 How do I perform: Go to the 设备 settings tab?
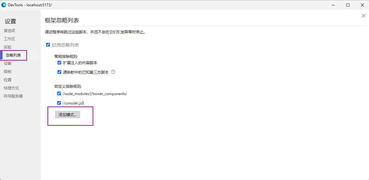[8, 64]
